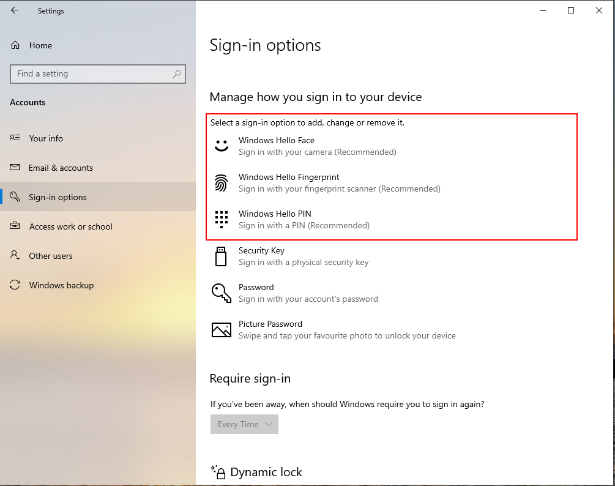Click the Dynamic lock padlock icon

[x=218, y=473]
